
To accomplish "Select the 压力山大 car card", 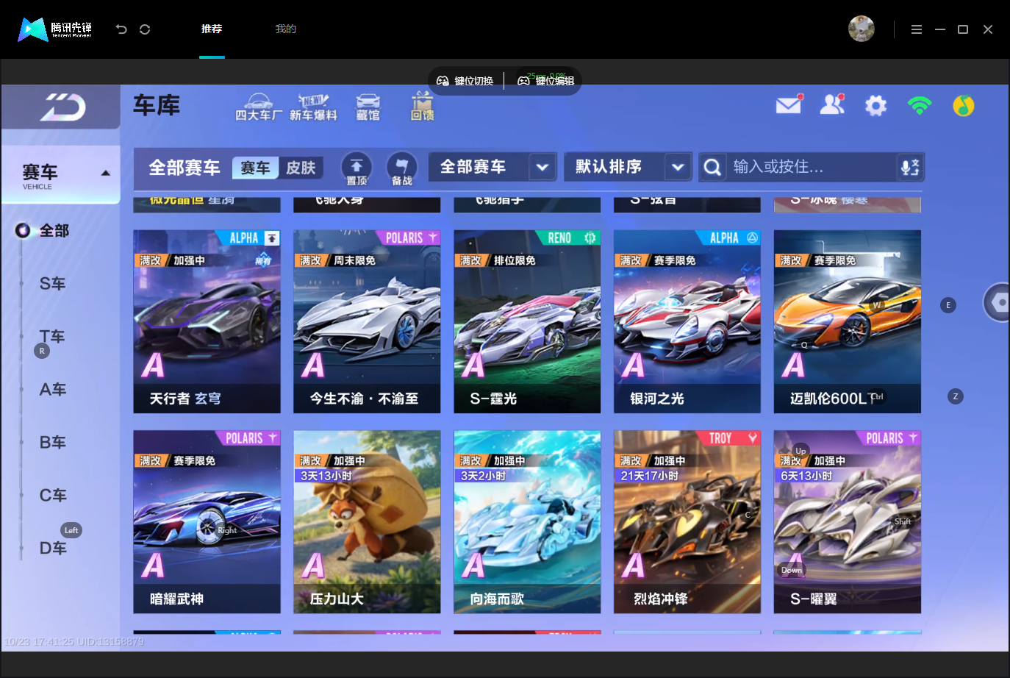I will tap(367, 522).
